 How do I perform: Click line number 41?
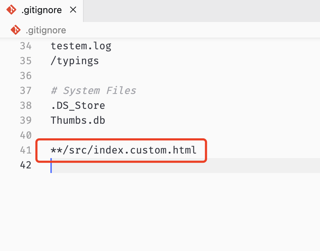coord(26,150)
